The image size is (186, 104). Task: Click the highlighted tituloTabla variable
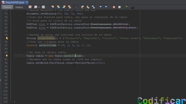pyautogui.click(x=46, y=38)
